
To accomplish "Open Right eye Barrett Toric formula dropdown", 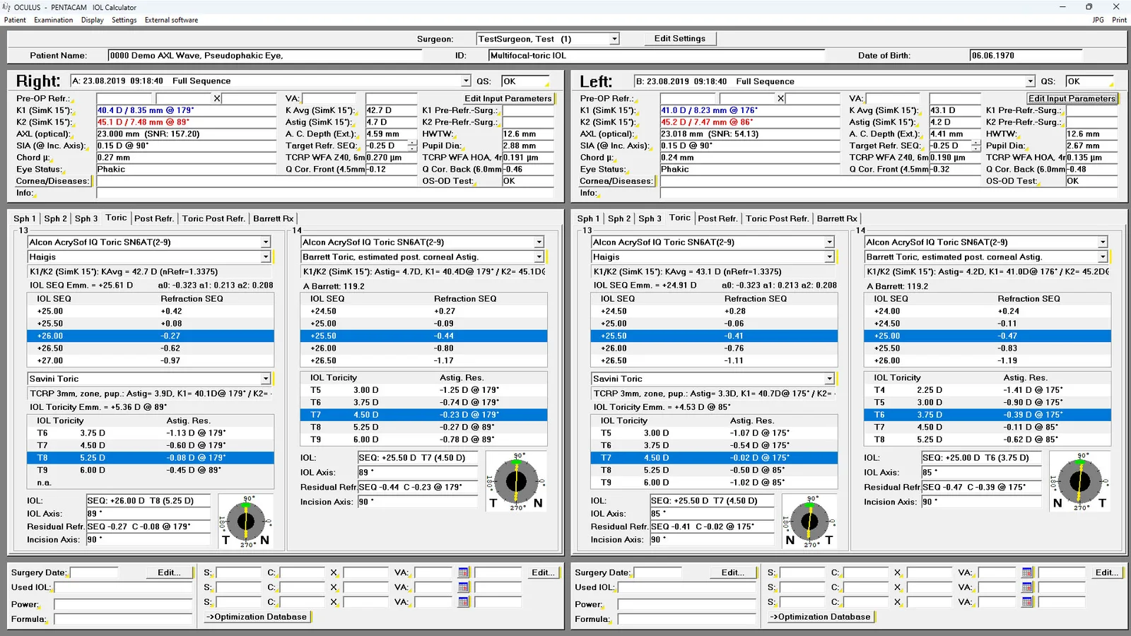I will tap(539, 257).
